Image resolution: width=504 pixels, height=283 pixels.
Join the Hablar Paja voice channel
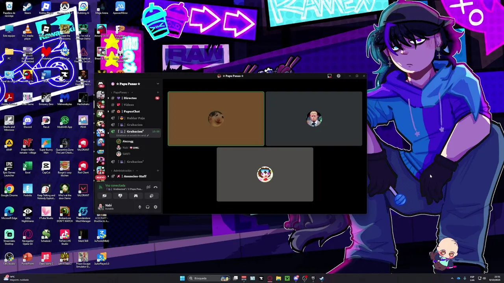pos(135,118)
